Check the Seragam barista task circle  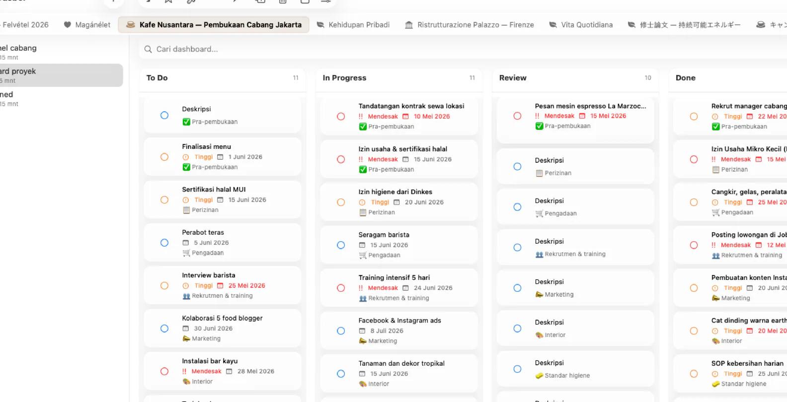(341, 245)
